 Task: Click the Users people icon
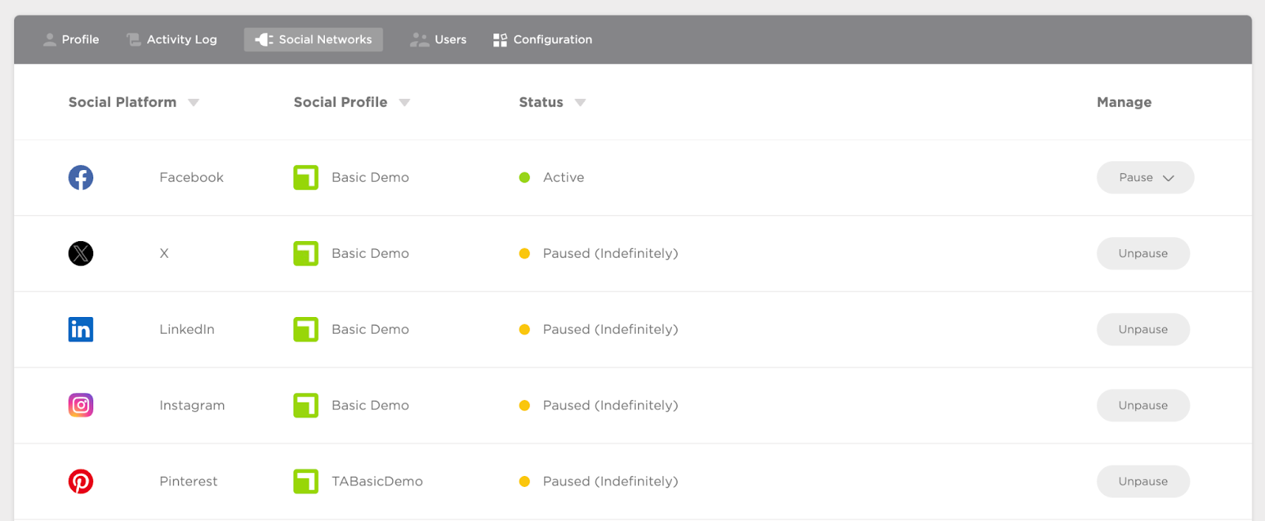click(x=419, y=40)
